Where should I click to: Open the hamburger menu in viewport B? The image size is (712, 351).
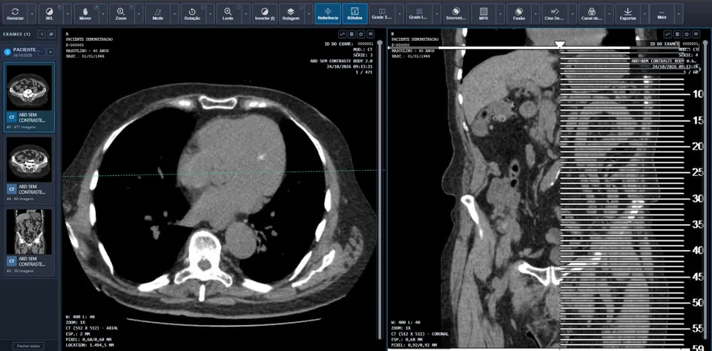tap(696, 34)
